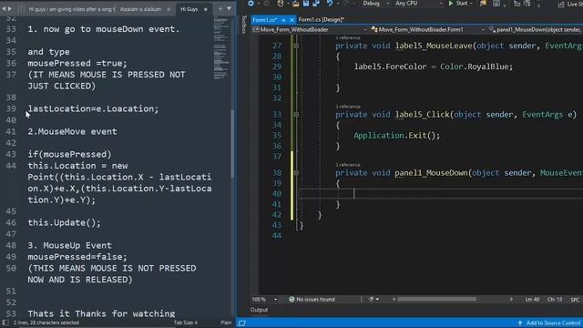The height and width of the screenshot is (328, 583).
Task: Click the Save All icon
Action: coord(316,4)
